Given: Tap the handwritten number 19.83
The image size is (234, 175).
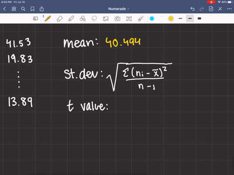Looking at the screenshot, I should pos(20,59).
